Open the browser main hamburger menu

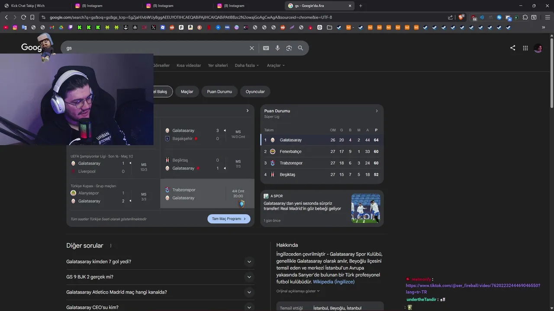coord(548,17)
